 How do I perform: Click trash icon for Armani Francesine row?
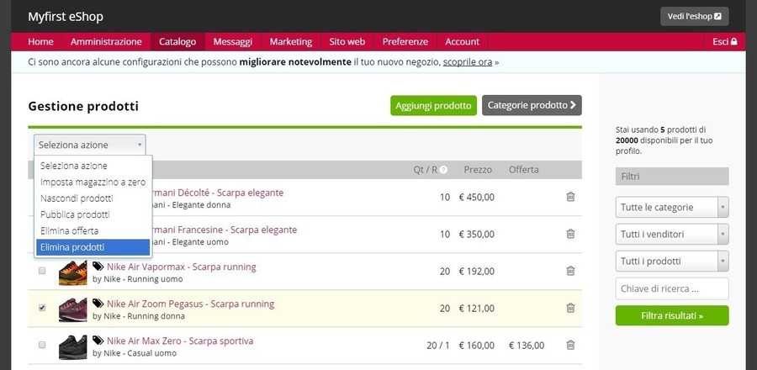pyautogui.click(x=570, y=234)
